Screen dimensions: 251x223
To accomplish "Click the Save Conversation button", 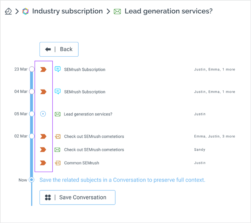I will pyautogui.click(x=77, y=197).
